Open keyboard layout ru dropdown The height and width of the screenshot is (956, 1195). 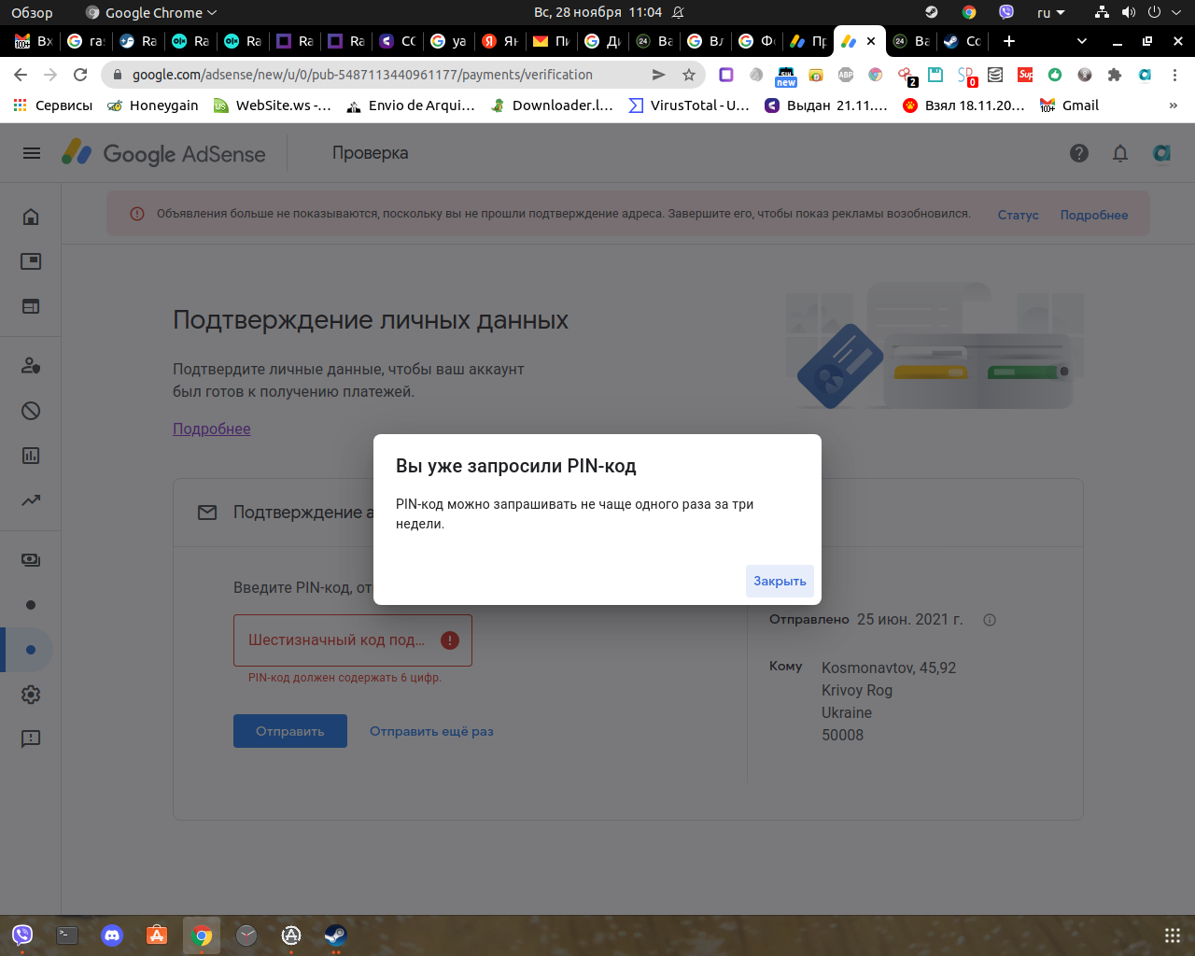point(1051,12)
